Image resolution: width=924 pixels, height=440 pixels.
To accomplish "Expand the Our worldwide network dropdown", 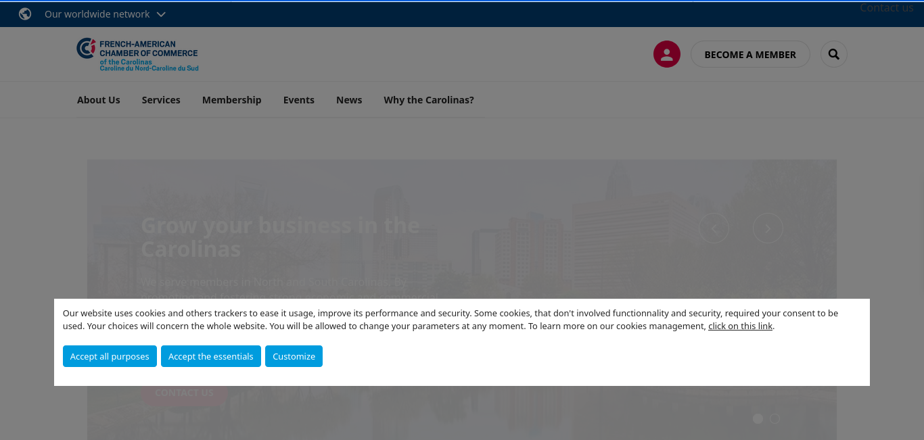I will pos(105,14).
